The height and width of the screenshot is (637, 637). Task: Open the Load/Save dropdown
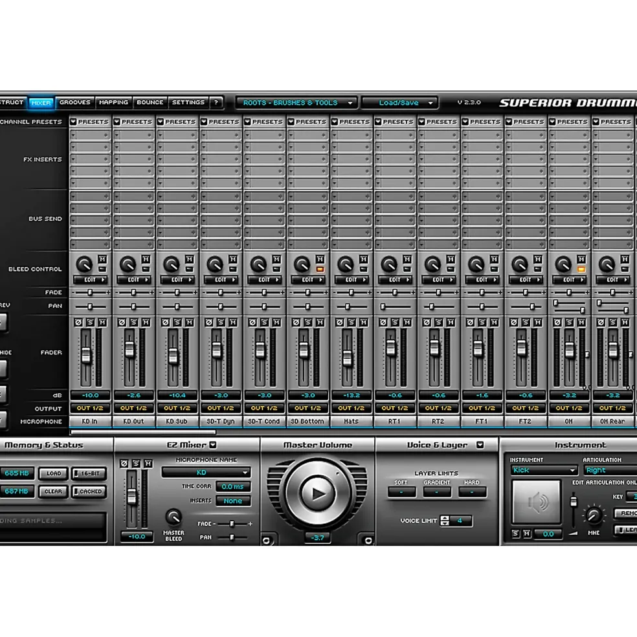point(399,103)
